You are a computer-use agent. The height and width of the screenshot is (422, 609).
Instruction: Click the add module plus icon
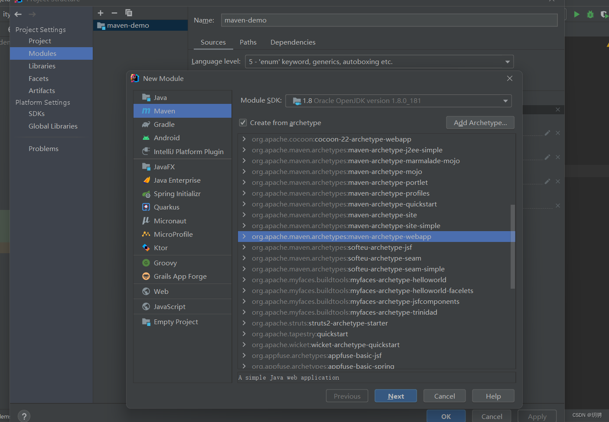point(101,13)
